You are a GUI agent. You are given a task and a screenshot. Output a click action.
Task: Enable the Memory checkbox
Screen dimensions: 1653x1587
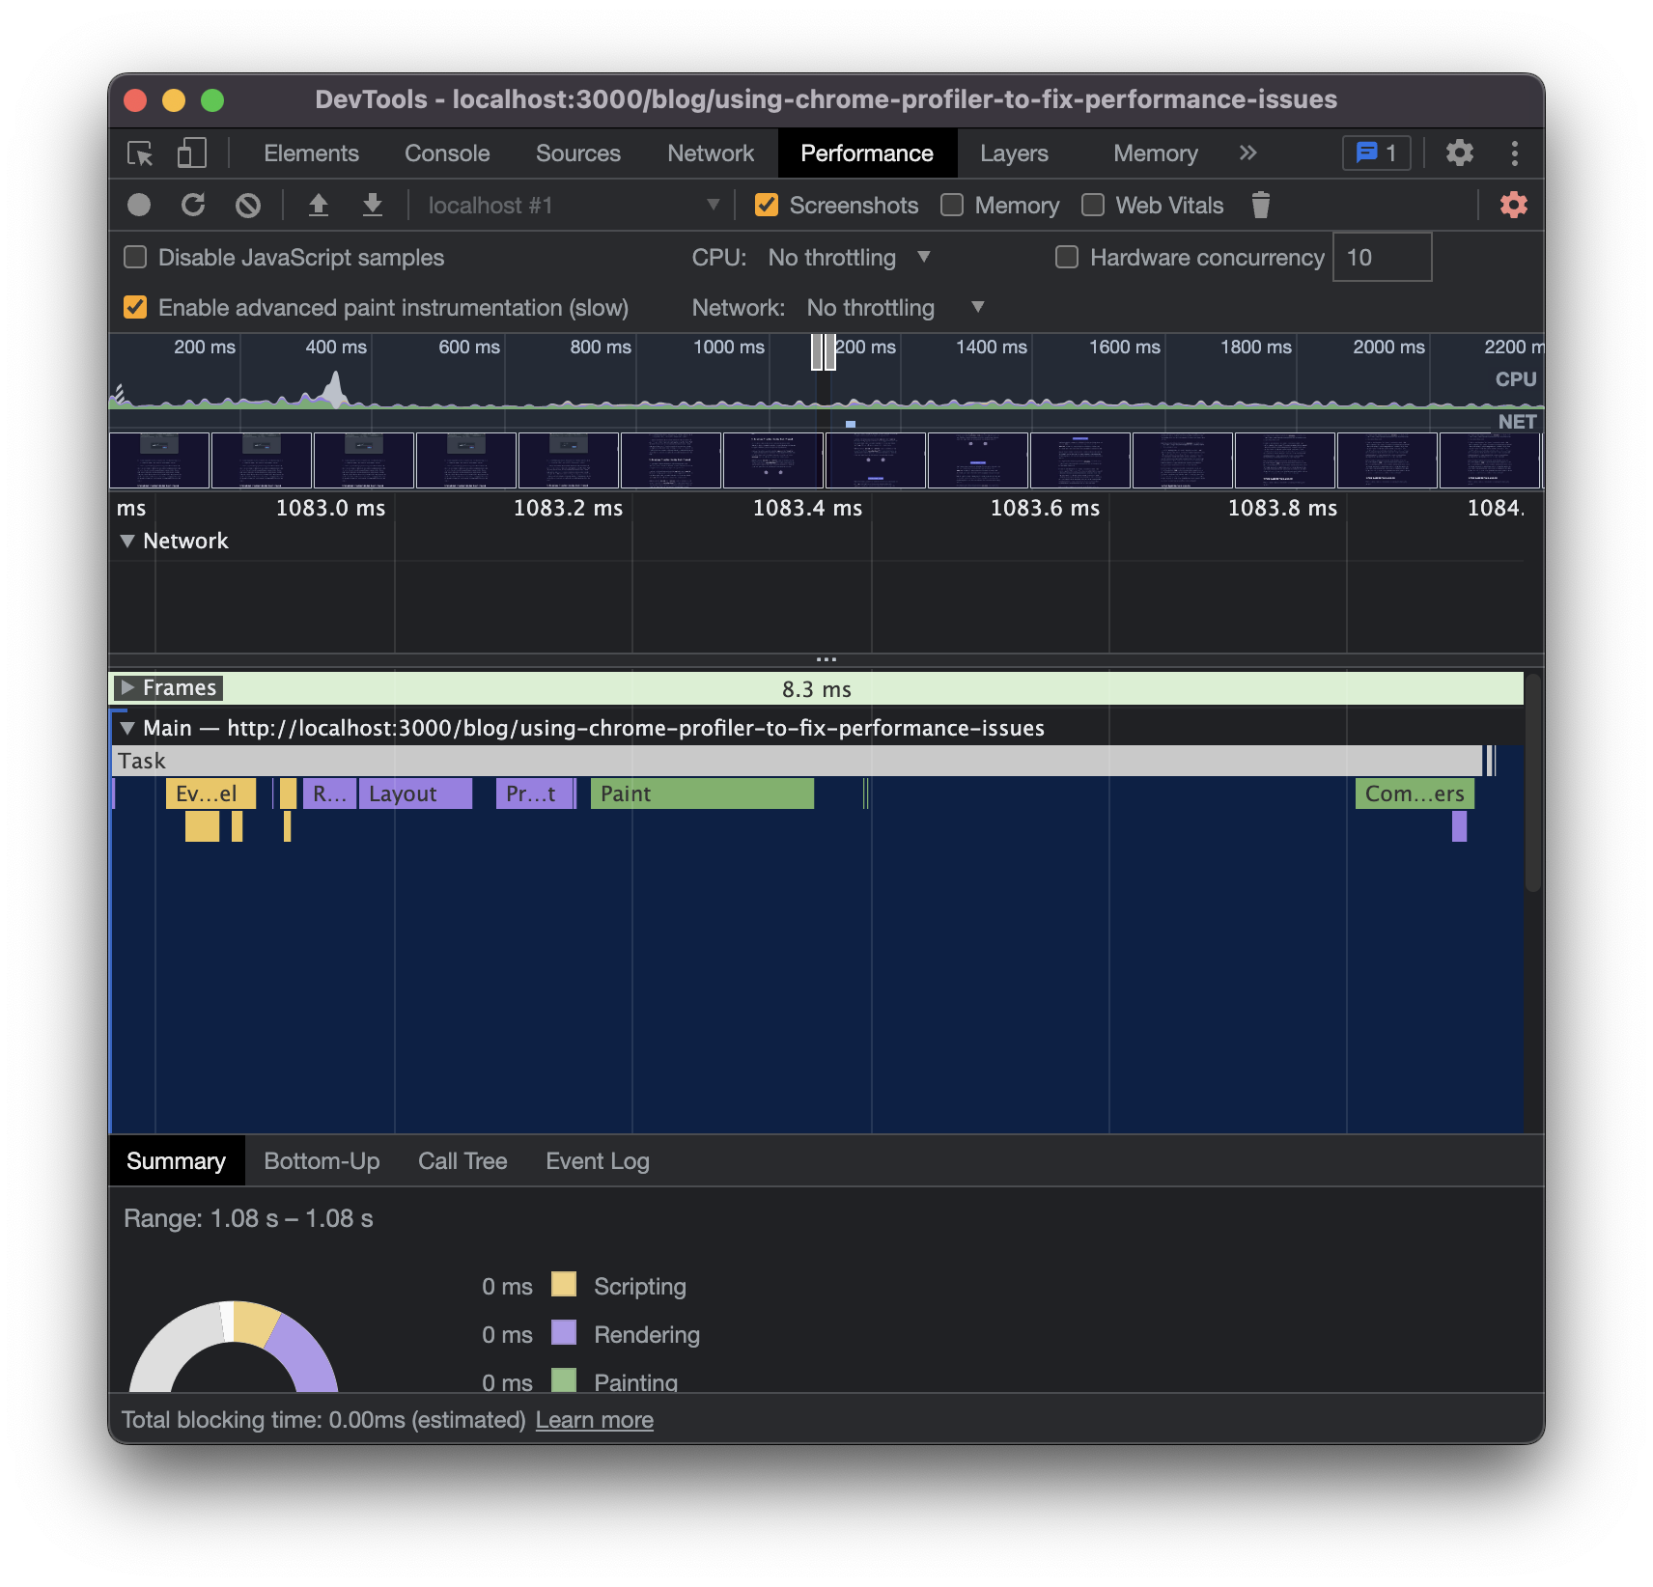pos(952,206)
